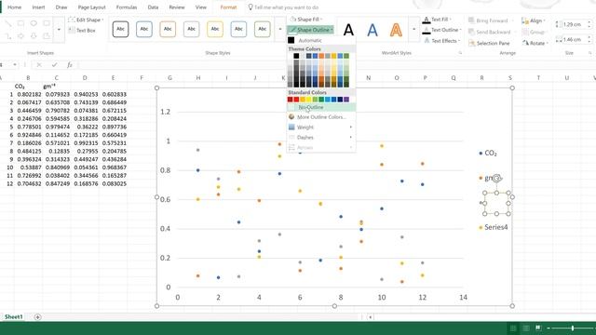
Task: Select the Sheet1 tab
Action: pos(13,316)
